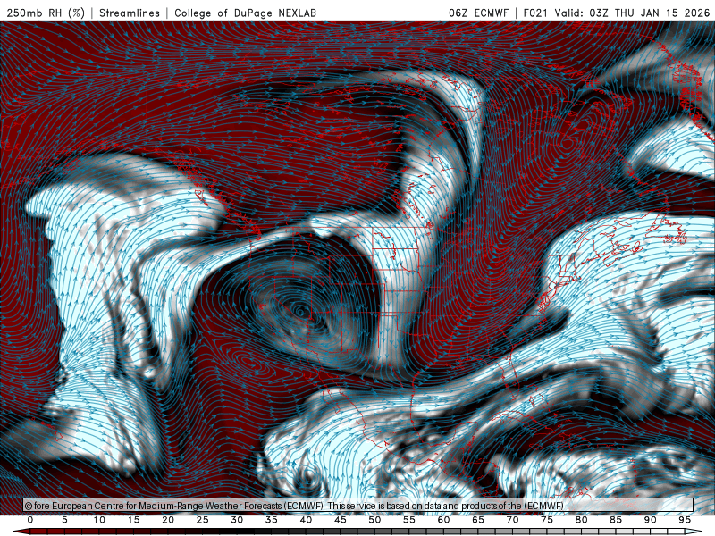Click the "70" label on the colorbar

[512, 520]
